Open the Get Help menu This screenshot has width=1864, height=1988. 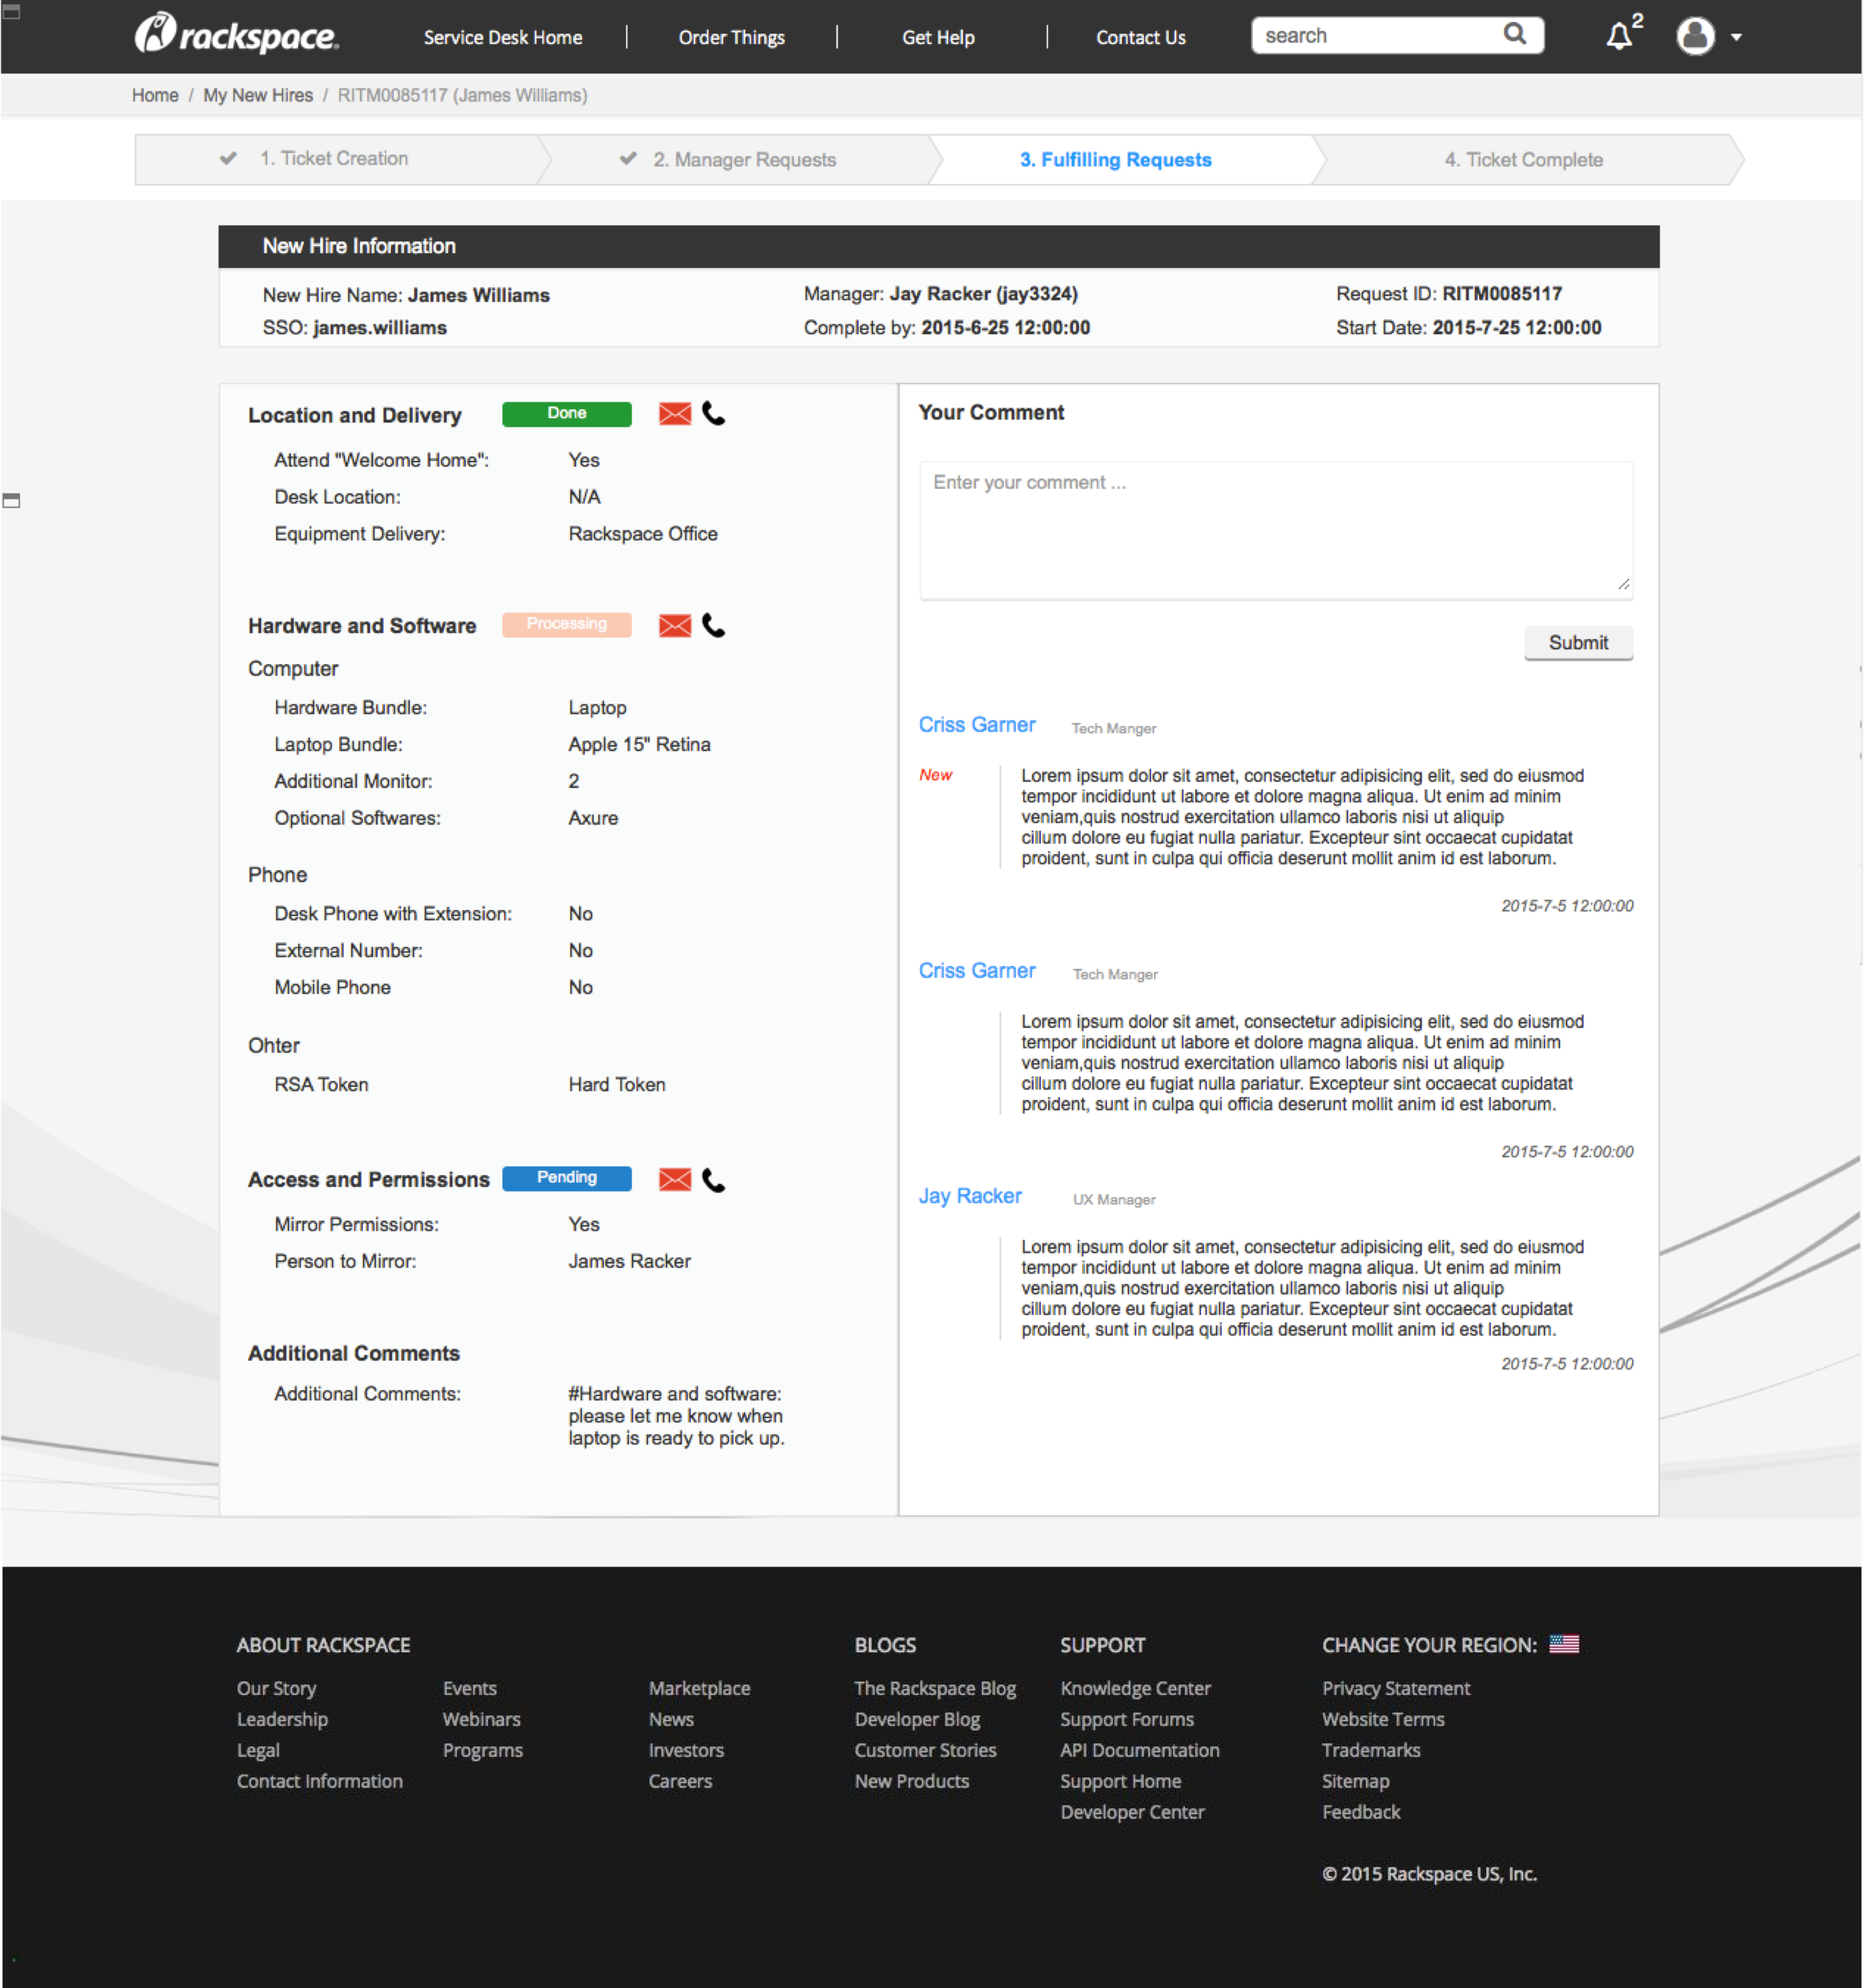click(x=938, y=38)
